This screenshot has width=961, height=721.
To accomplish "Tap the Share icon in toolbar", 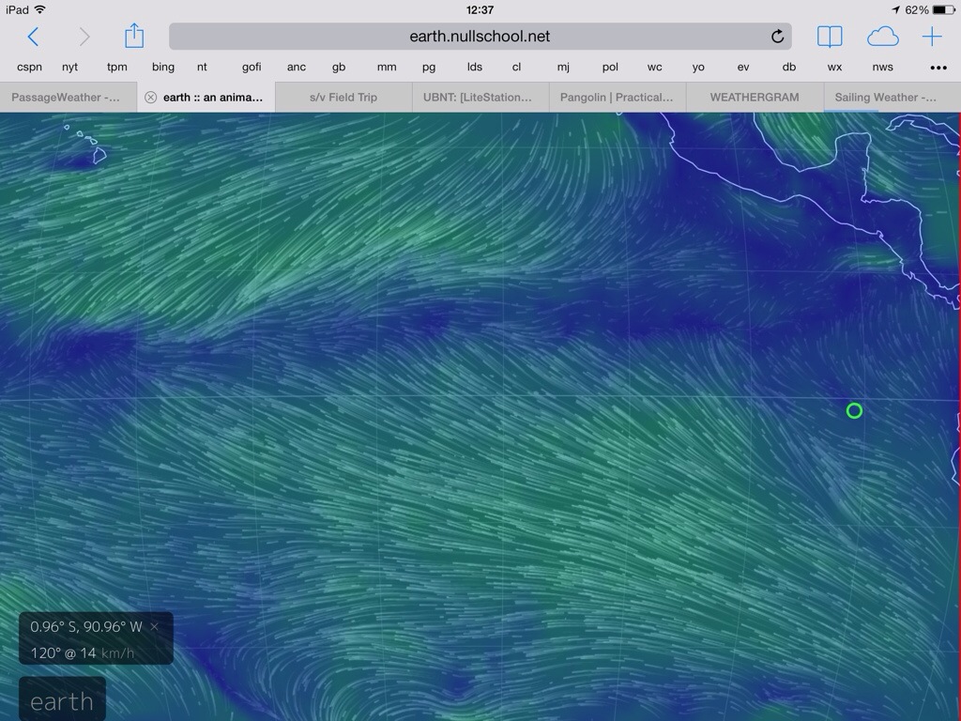I will (x=134, y=37).
